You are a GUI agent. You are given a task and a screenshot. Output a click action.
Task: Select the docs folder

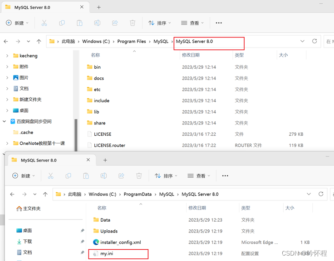pos(95,78)
